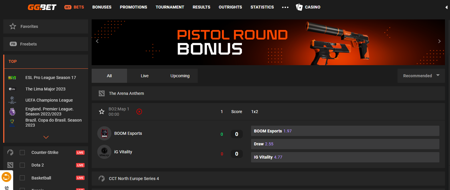Image resolution: width=450 pixels, height=190 pixels.
Task: Click the BOOM Esports team name
Action: point(128,133)
